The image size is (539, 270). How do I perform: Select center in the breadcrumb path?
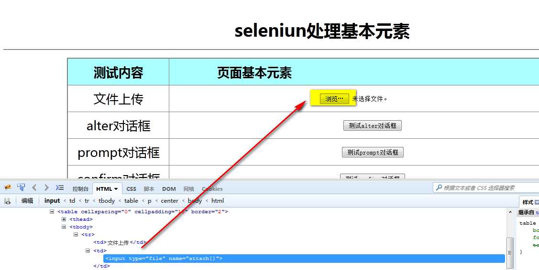[169, 201]
